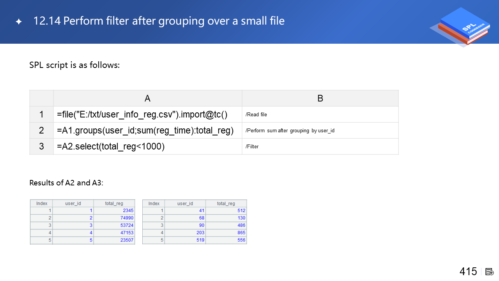Click row 1 header of script grid
The width and height of the screenshot is (499, 281).
(x=41, y=115)
